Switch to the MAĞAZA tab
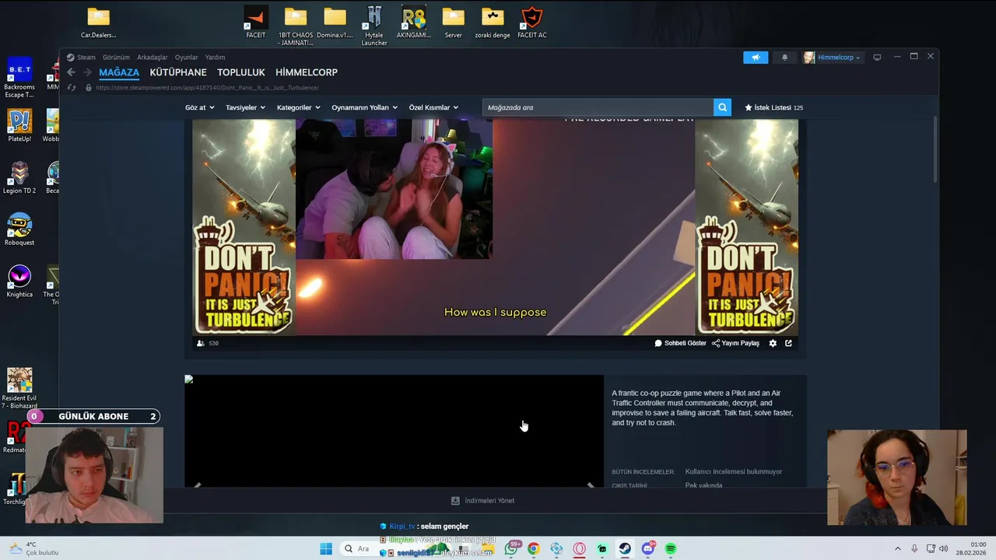Viewport: 996px width, 560px height. [119, 72]
